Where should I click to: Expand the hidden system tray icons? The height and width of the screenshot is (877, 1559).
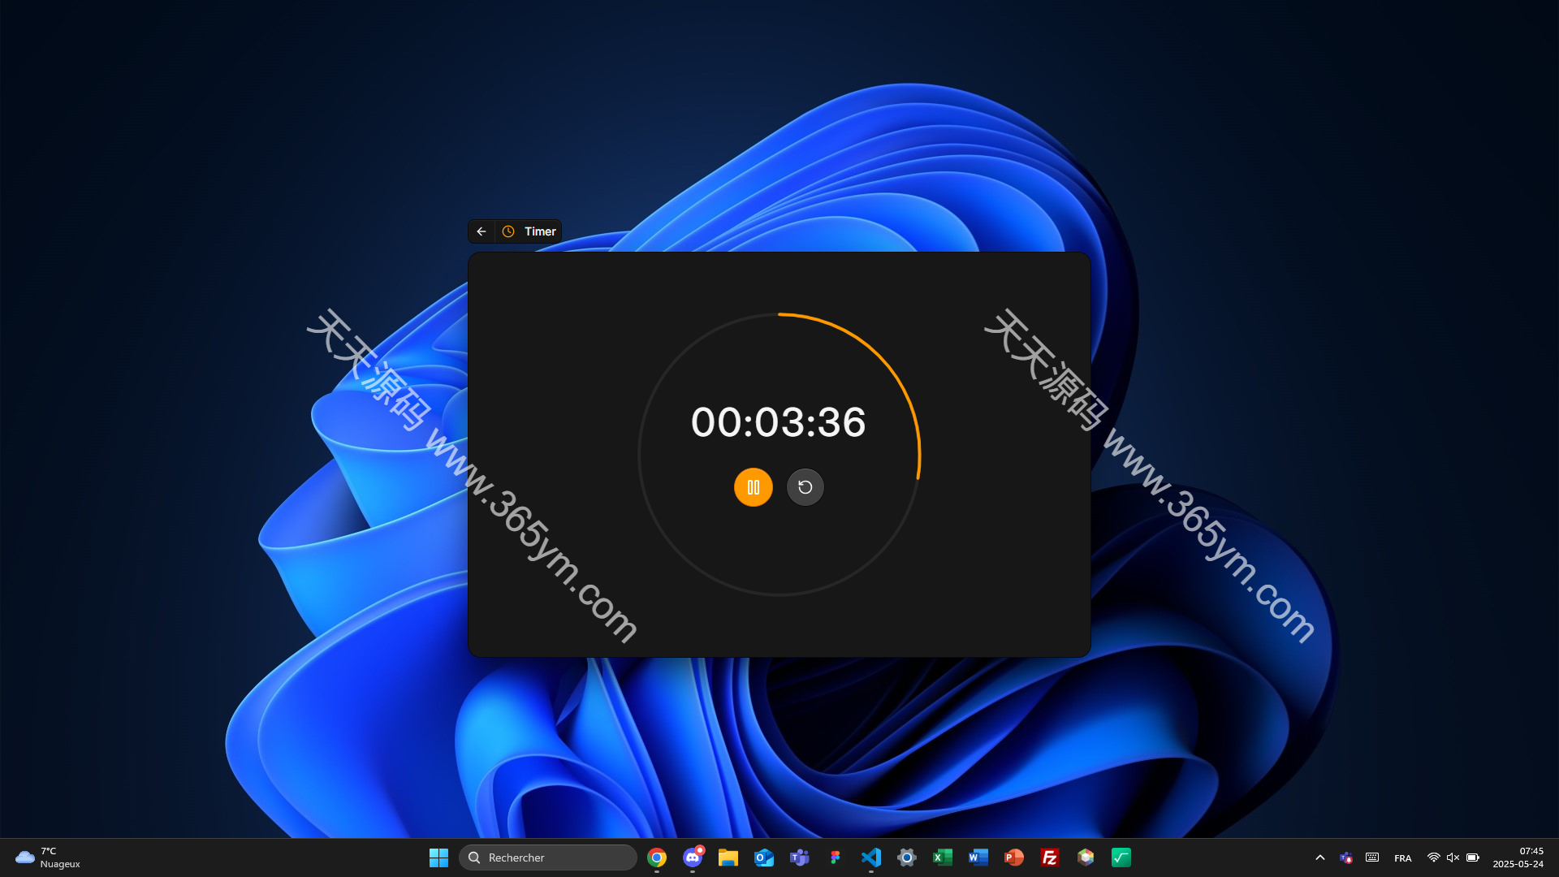click(x=1320, y=857)
